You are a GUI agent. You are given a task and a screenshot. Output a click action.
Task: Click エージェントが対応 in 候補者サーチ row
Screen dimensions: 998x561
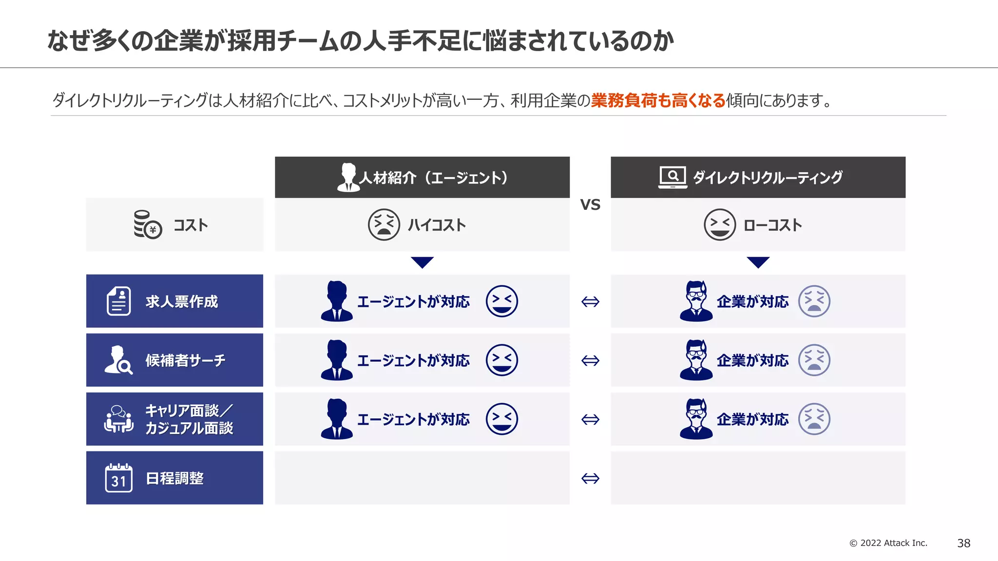tap(414, 360)
